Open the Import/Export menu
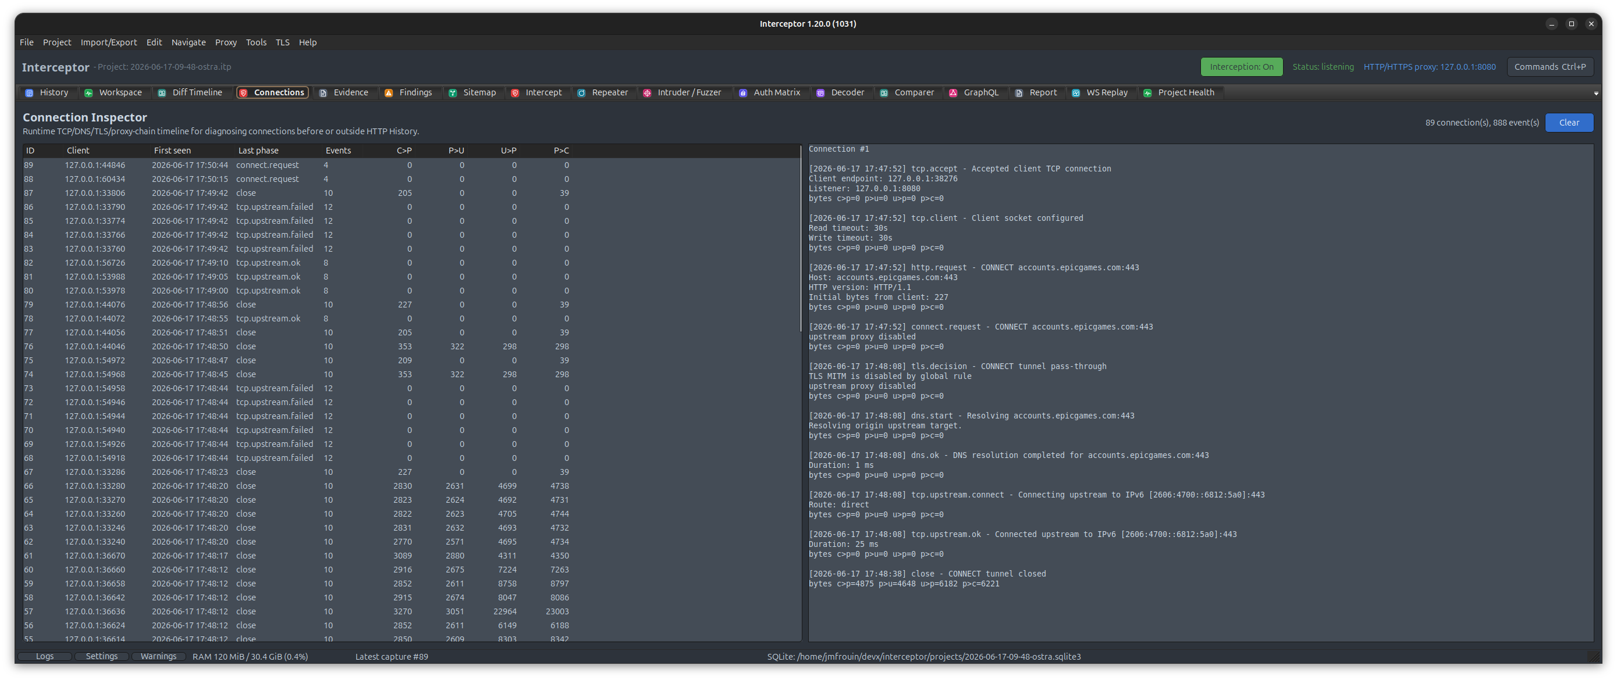The height and width of the screenshot is (680, 1617). pos(109,42)
